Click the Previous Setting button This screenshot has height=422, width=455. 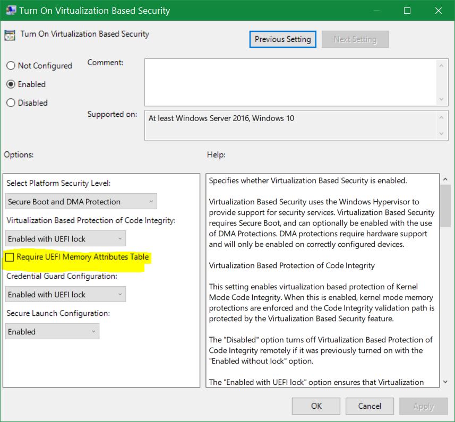pos(282,39)
